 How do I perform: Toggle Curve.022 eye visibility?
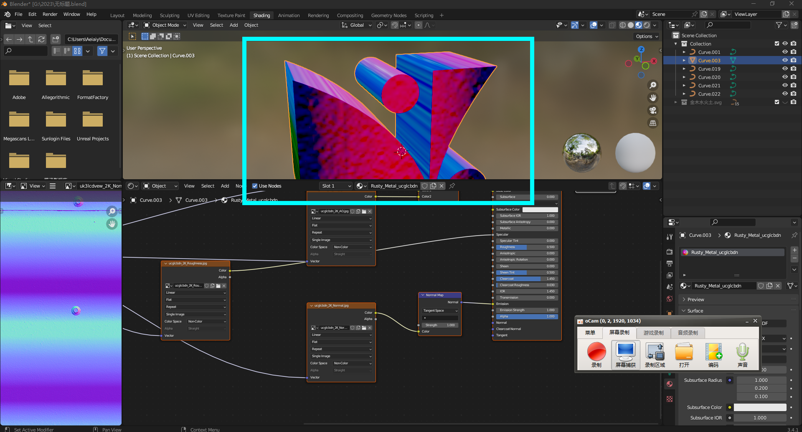click(x=785, y=94)
